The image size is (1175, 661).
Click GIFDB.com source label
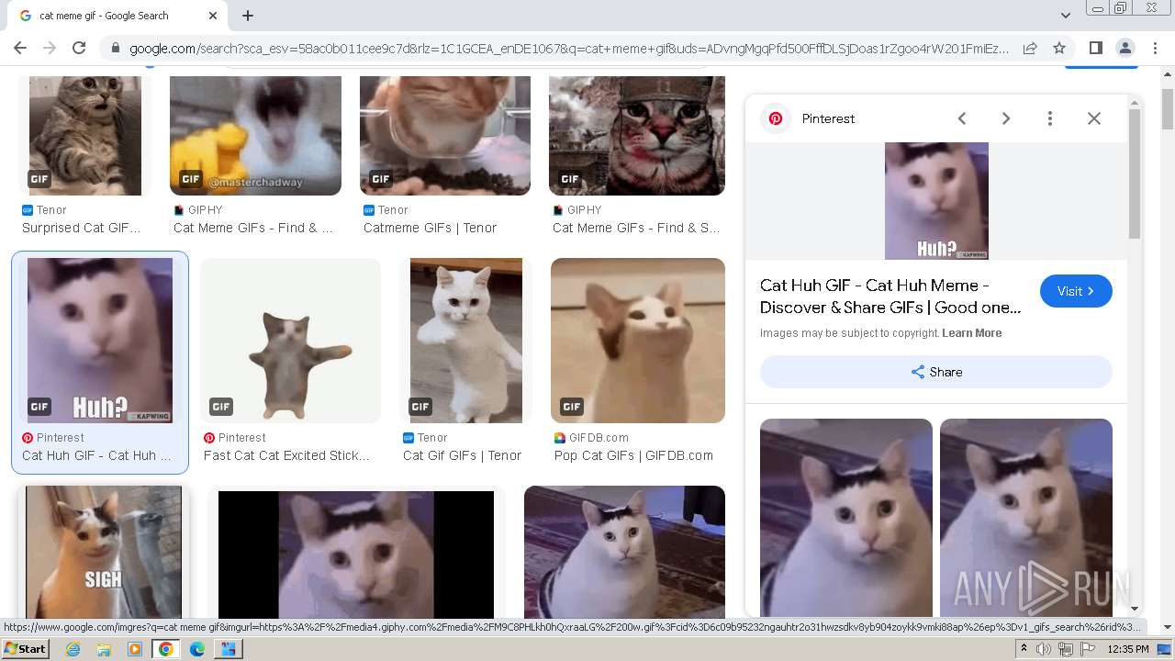(x=599, y=438)
